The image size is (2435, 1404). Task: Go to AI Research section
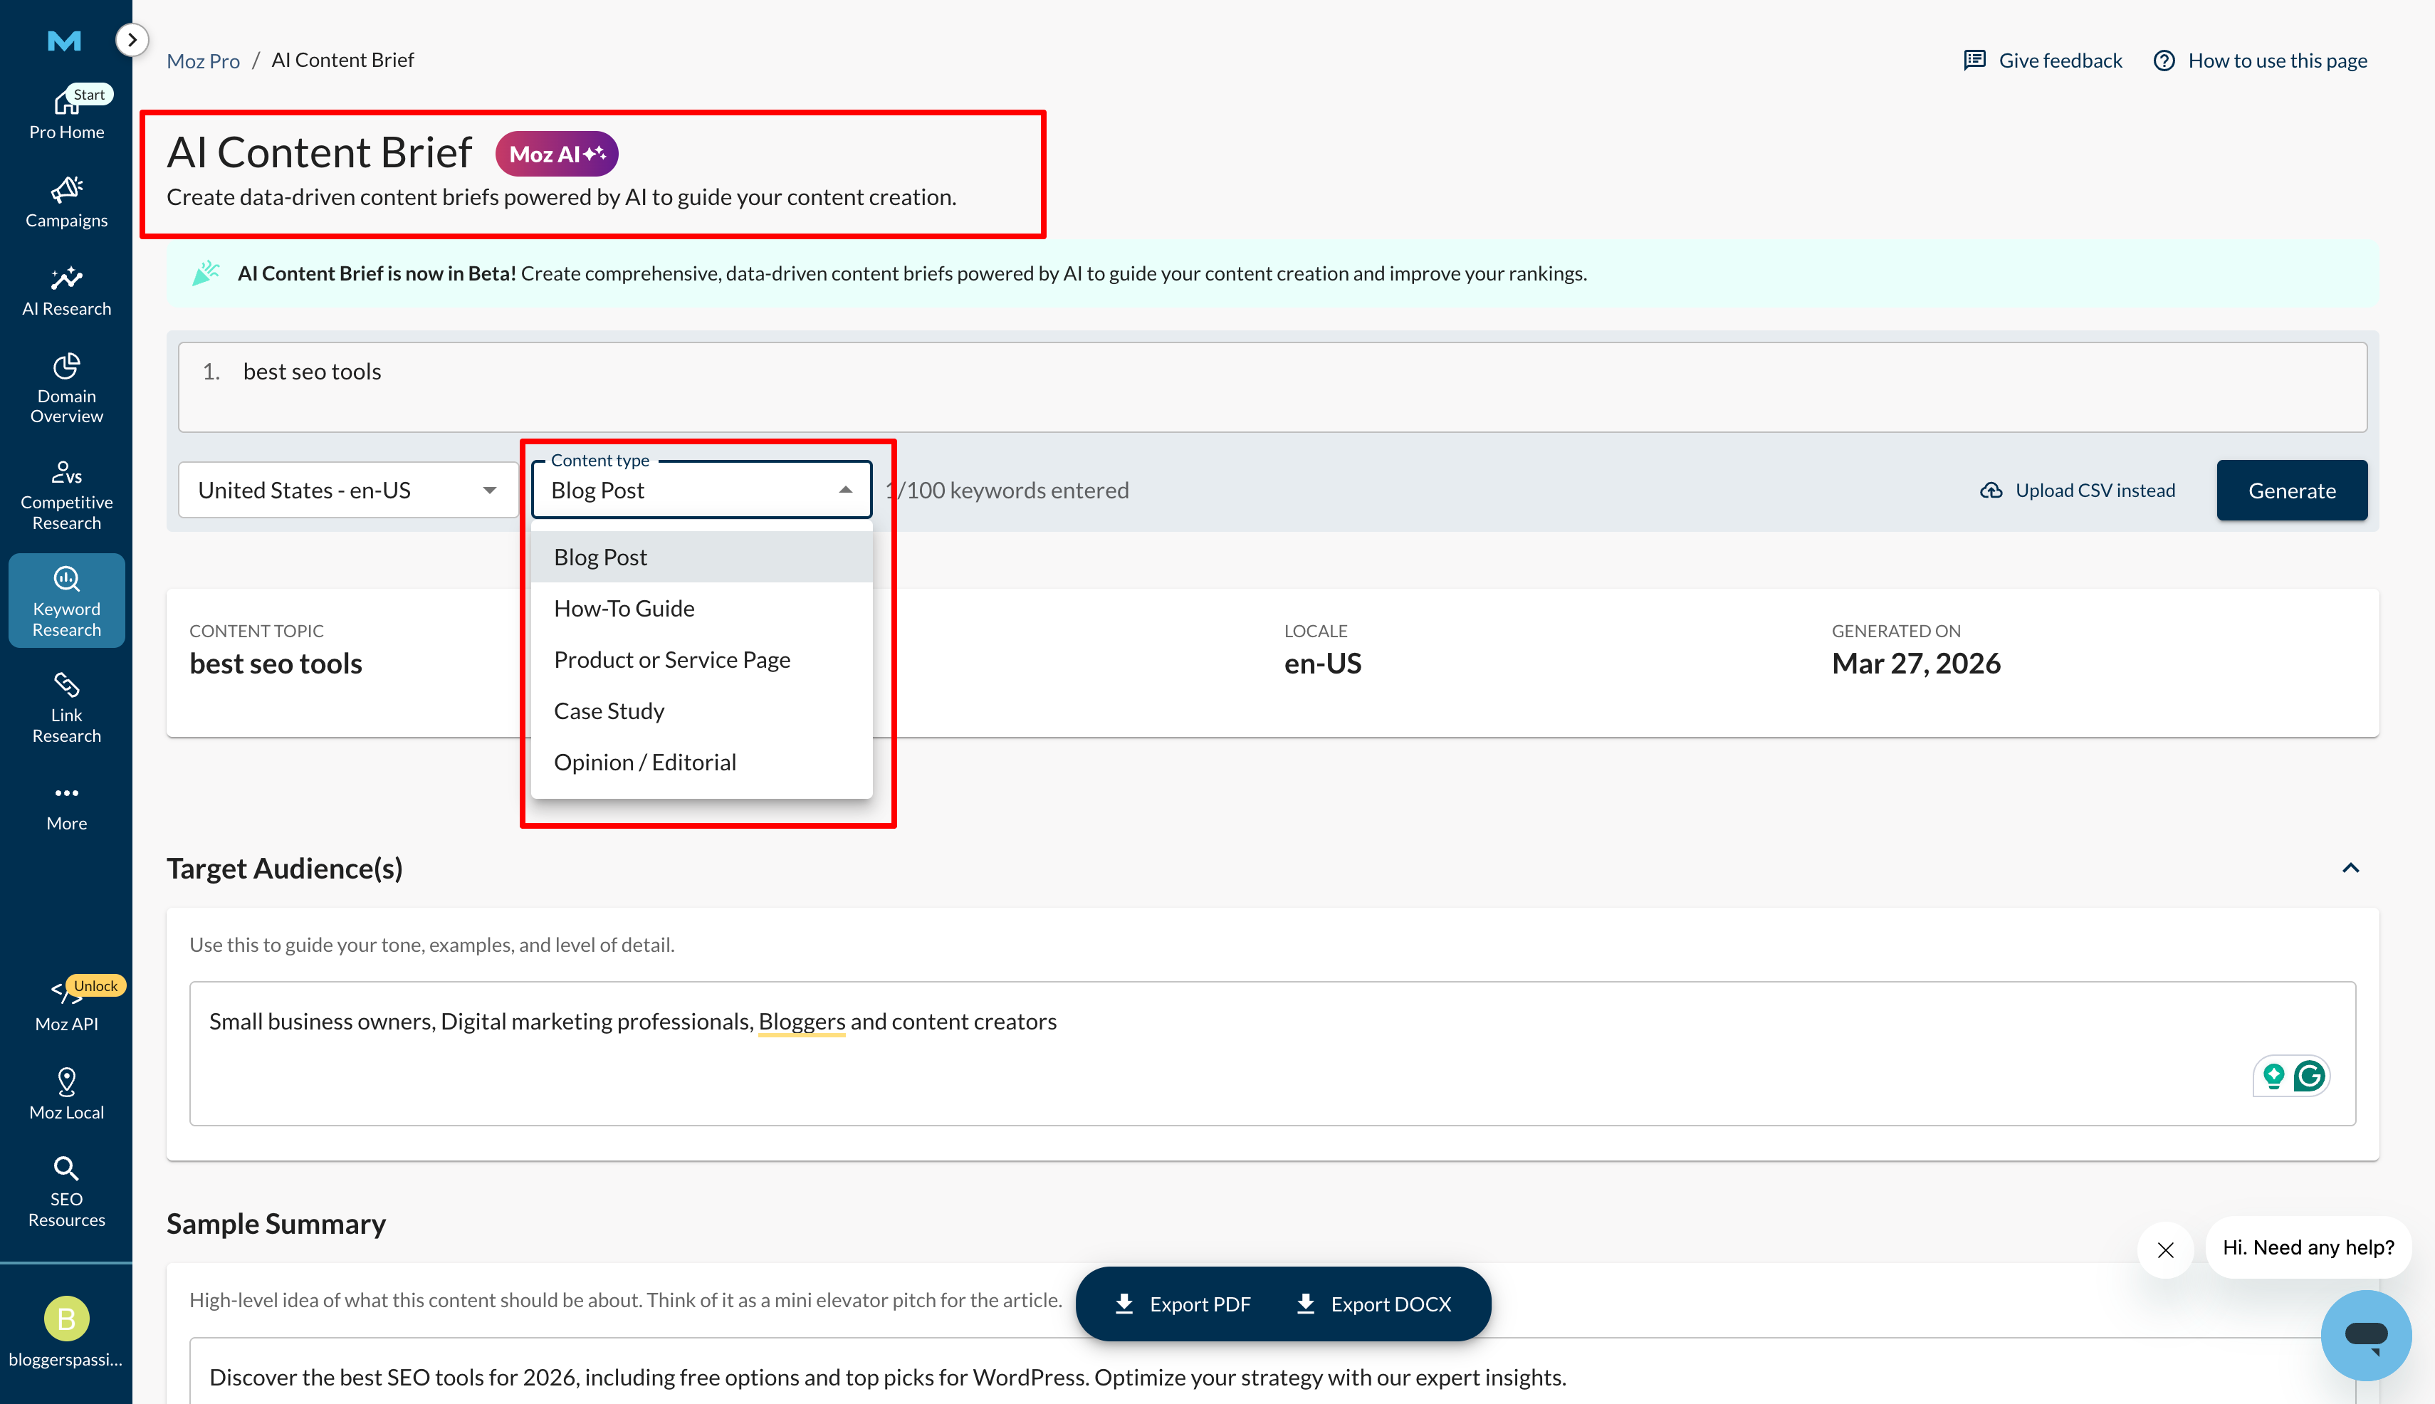(x=66, y=291)
